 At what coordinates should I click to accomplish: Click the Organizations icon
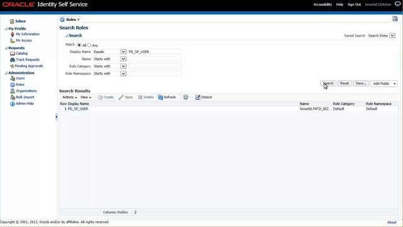(x=13, y=91)
